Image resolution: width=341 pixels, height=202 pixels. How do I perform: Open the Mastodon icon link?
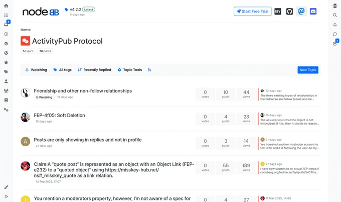[301, 12]
